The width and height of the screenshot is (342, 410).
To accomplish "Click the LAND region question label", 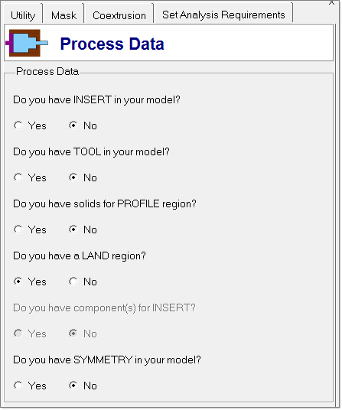I will coord(80,256).
